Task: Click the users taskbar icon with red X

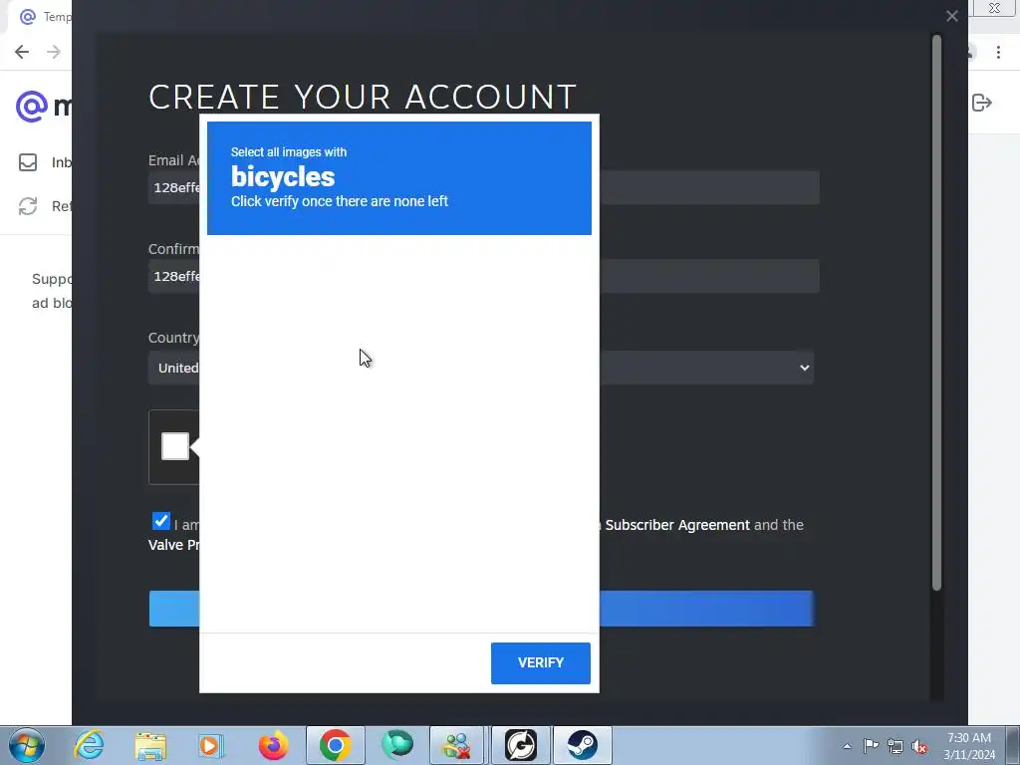Action: (457, 745)
